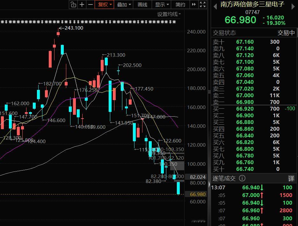The width and height of the screenshot is (298, 226).
Task: Open 设置均线 moving average settings
Action: tap(169, 14)
